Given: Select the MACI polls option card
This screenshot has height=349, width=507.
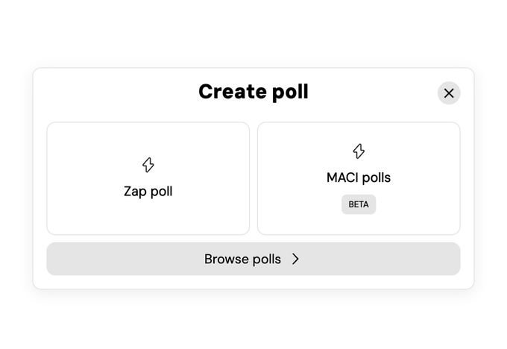Looking at the screenshot, I should point(359,179).
